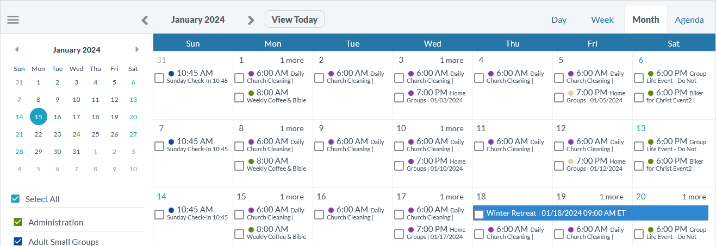Click purple dot for Tuesday Jan 2 cleaning
The image size is (716, 246).
click(x=331, y=73)
